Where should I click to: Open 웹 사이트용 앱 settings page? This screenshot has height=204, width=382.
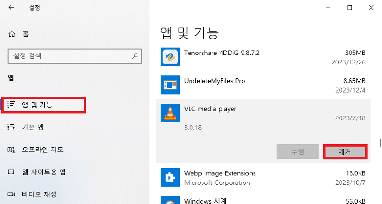click(44, 172)
